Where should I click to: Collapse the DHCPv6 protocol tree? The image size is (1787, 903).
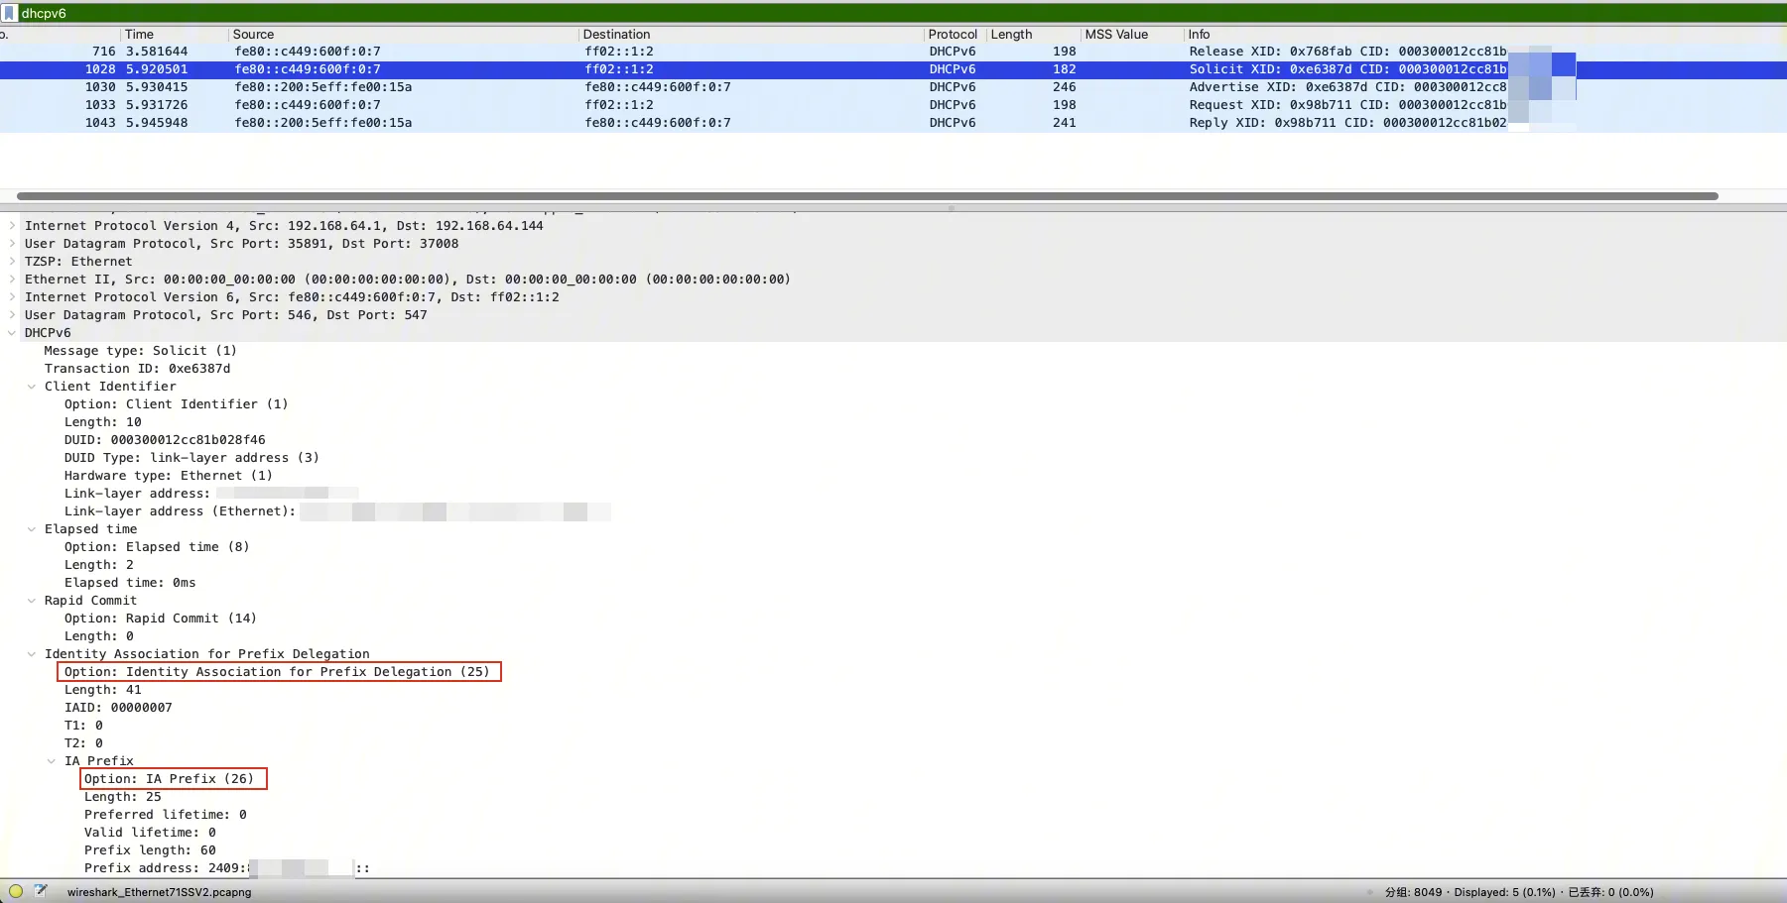[12, 333]
